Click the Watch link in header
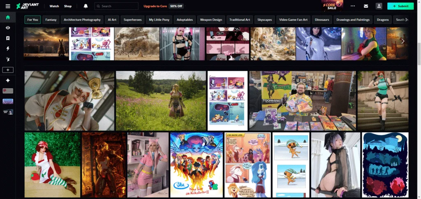Image resolution: width=421 pixels, height=199 pixels. pyautogui.click(x=54, y=6)
